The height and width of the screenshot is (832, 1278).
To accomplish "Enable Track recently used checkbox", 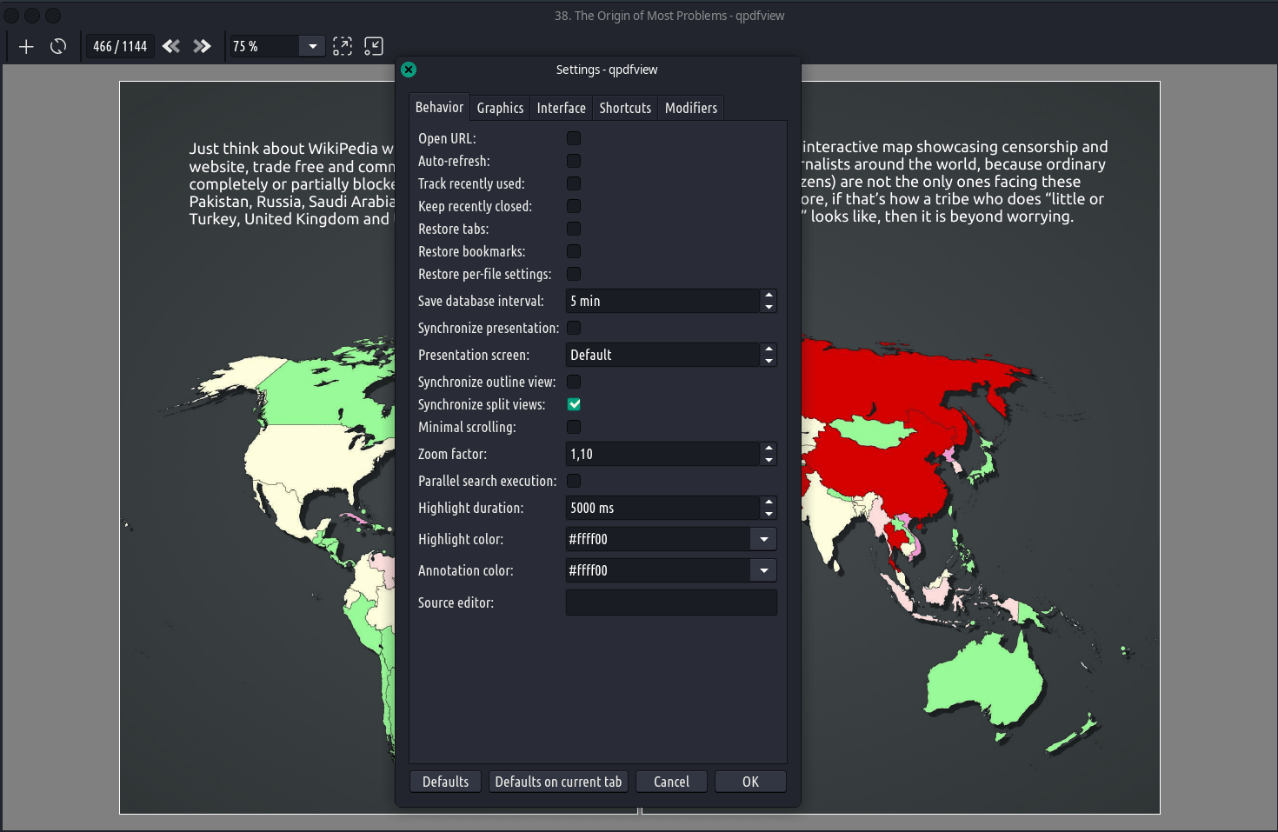I will tap(574, 183).
